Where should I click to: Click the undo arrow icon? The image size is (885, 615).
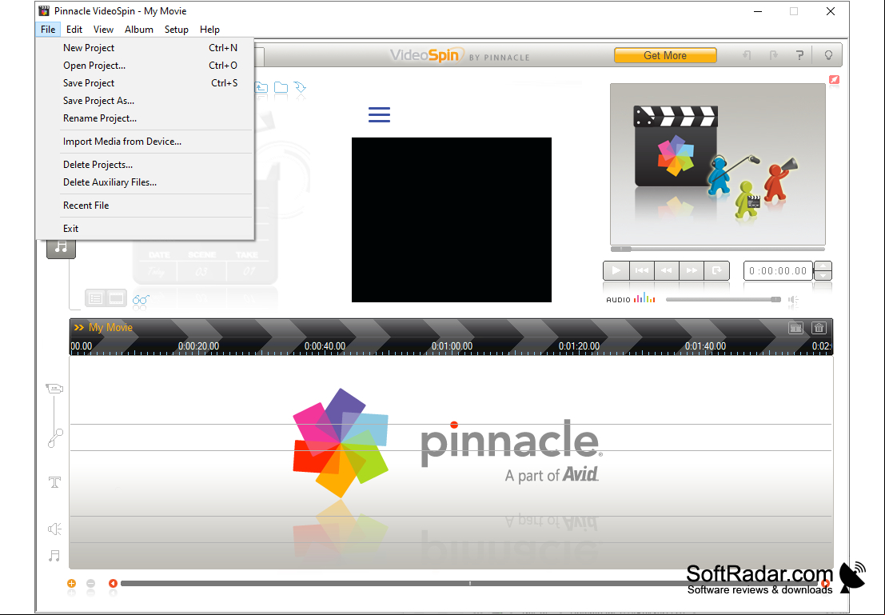pos(747,55)
